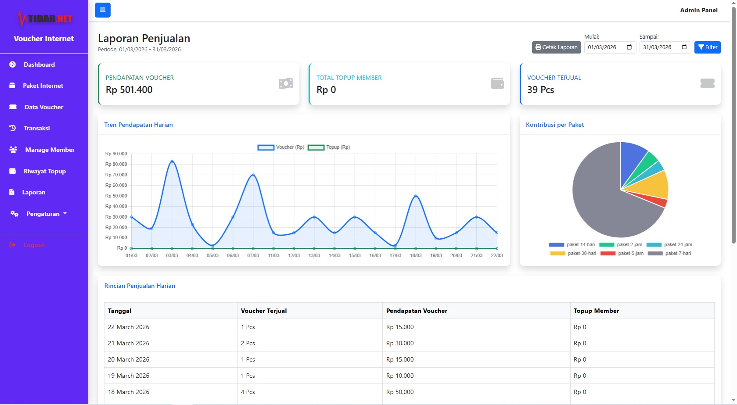737x405 pixels.
Task: Open calendar picker in Mulai date field
Action: (x=629, y=47)
